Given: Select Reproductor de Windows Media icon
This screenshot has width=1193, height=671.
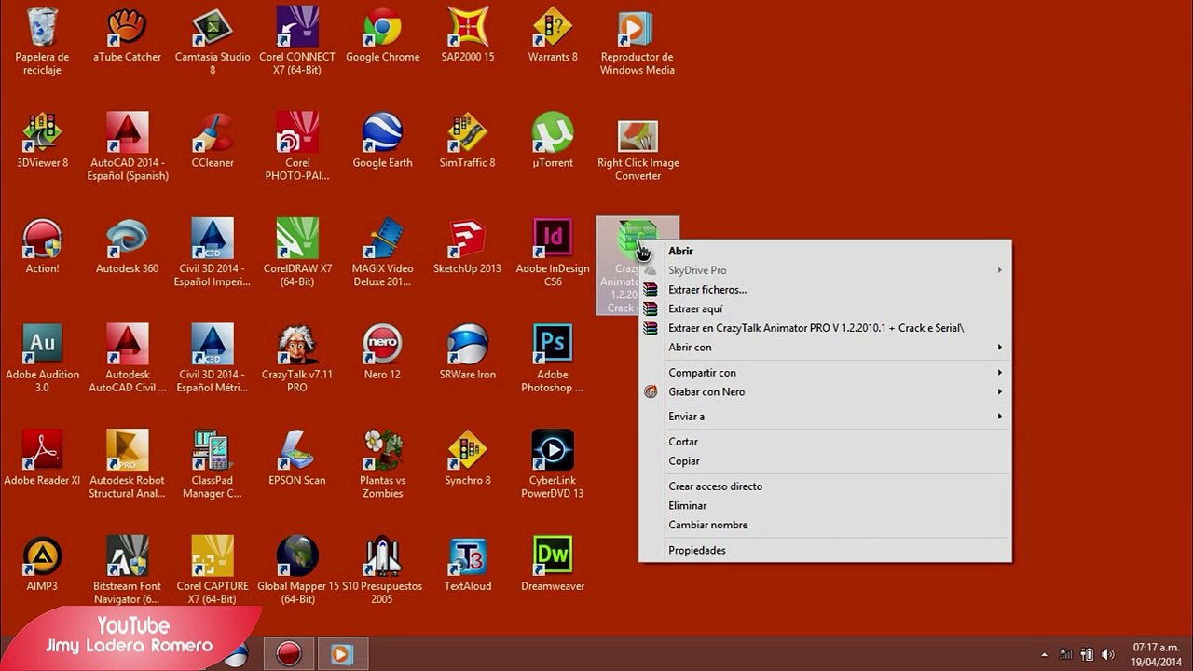Looking at the screenshot, I should click(638, 41).
